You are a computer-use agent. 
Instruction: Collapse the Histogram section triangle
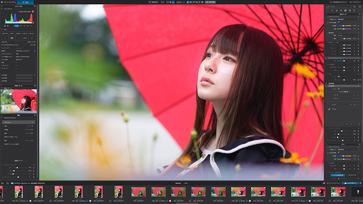point(2,9)
